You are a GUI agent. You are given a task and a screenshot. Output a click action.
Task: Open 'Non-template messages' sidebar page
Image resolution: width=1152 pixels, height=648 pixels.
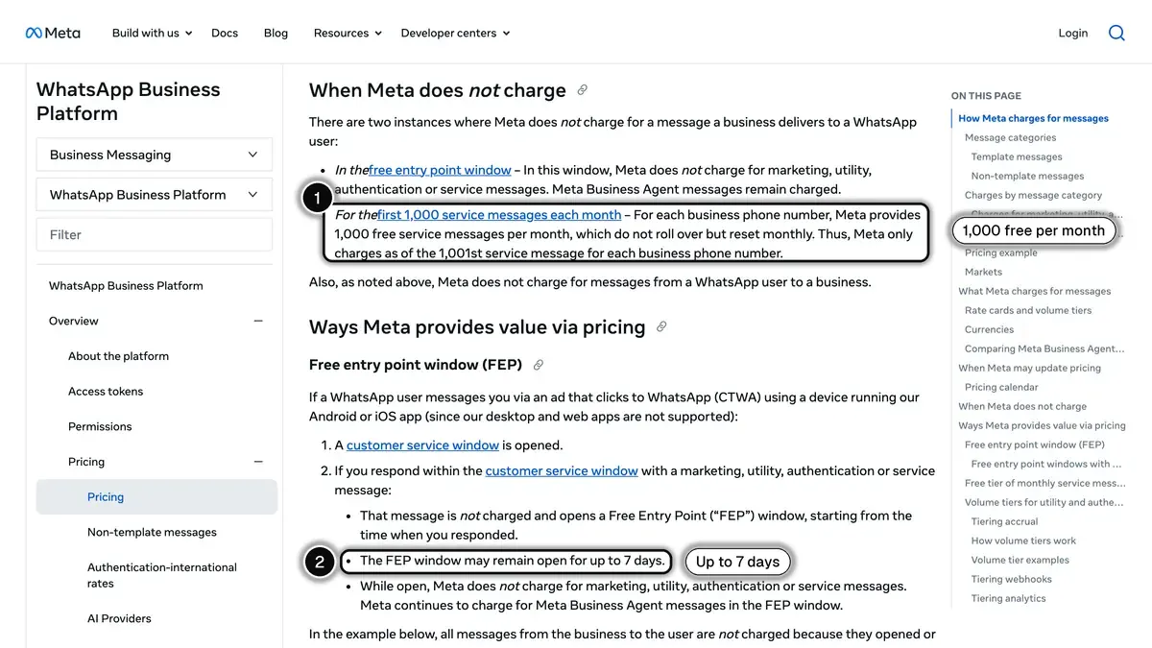point(152,532)
